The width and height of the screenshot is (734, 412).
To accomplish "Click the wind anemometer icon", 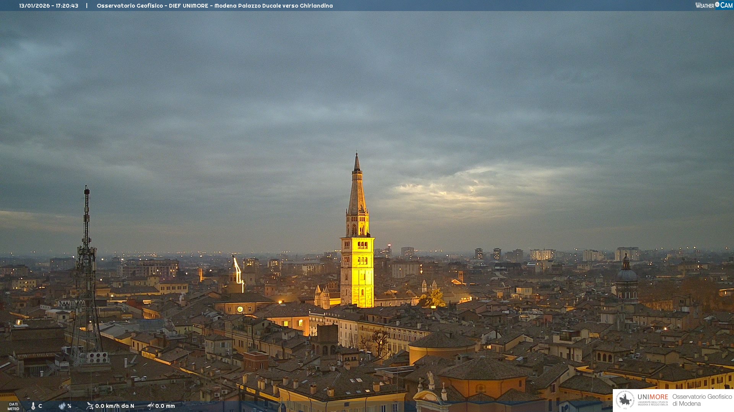I will pyautogui.click(x=90, y=406).
